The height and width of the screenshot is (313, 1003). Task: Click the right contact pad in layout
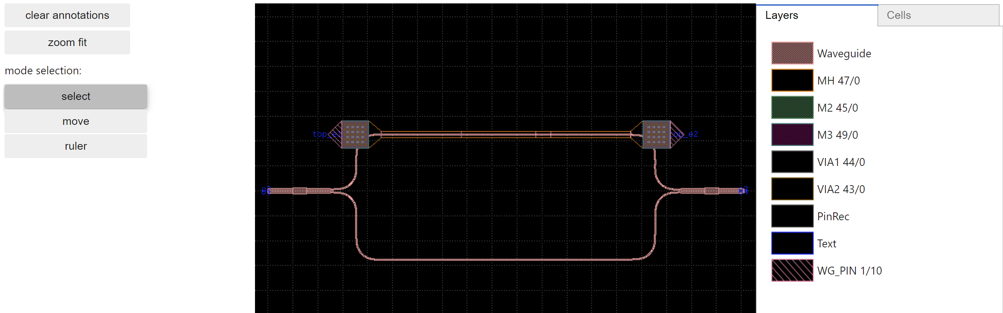tap(656, 134)
